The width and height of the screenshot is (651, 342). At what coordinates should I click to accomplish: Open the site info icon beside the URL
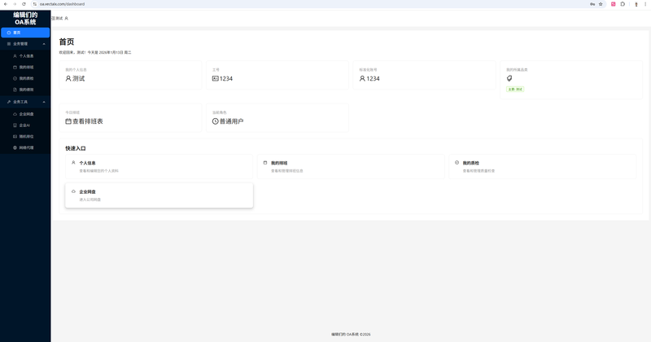point(35,4)
